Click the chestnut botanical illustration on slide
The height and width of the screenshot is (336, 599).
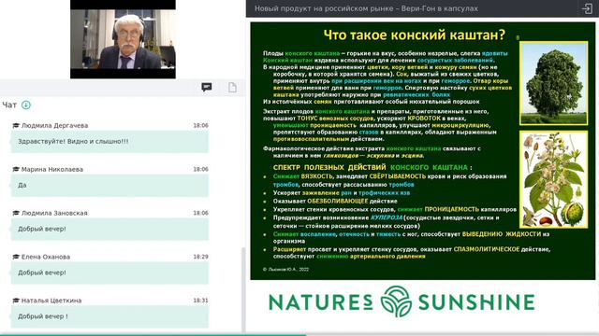click(553, 179)
